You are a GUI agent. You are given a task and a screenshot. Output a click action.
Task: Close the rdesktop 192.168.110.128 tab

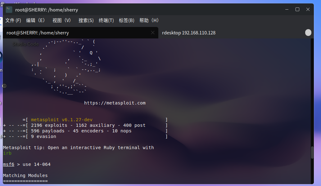click(x=308, y=33)
